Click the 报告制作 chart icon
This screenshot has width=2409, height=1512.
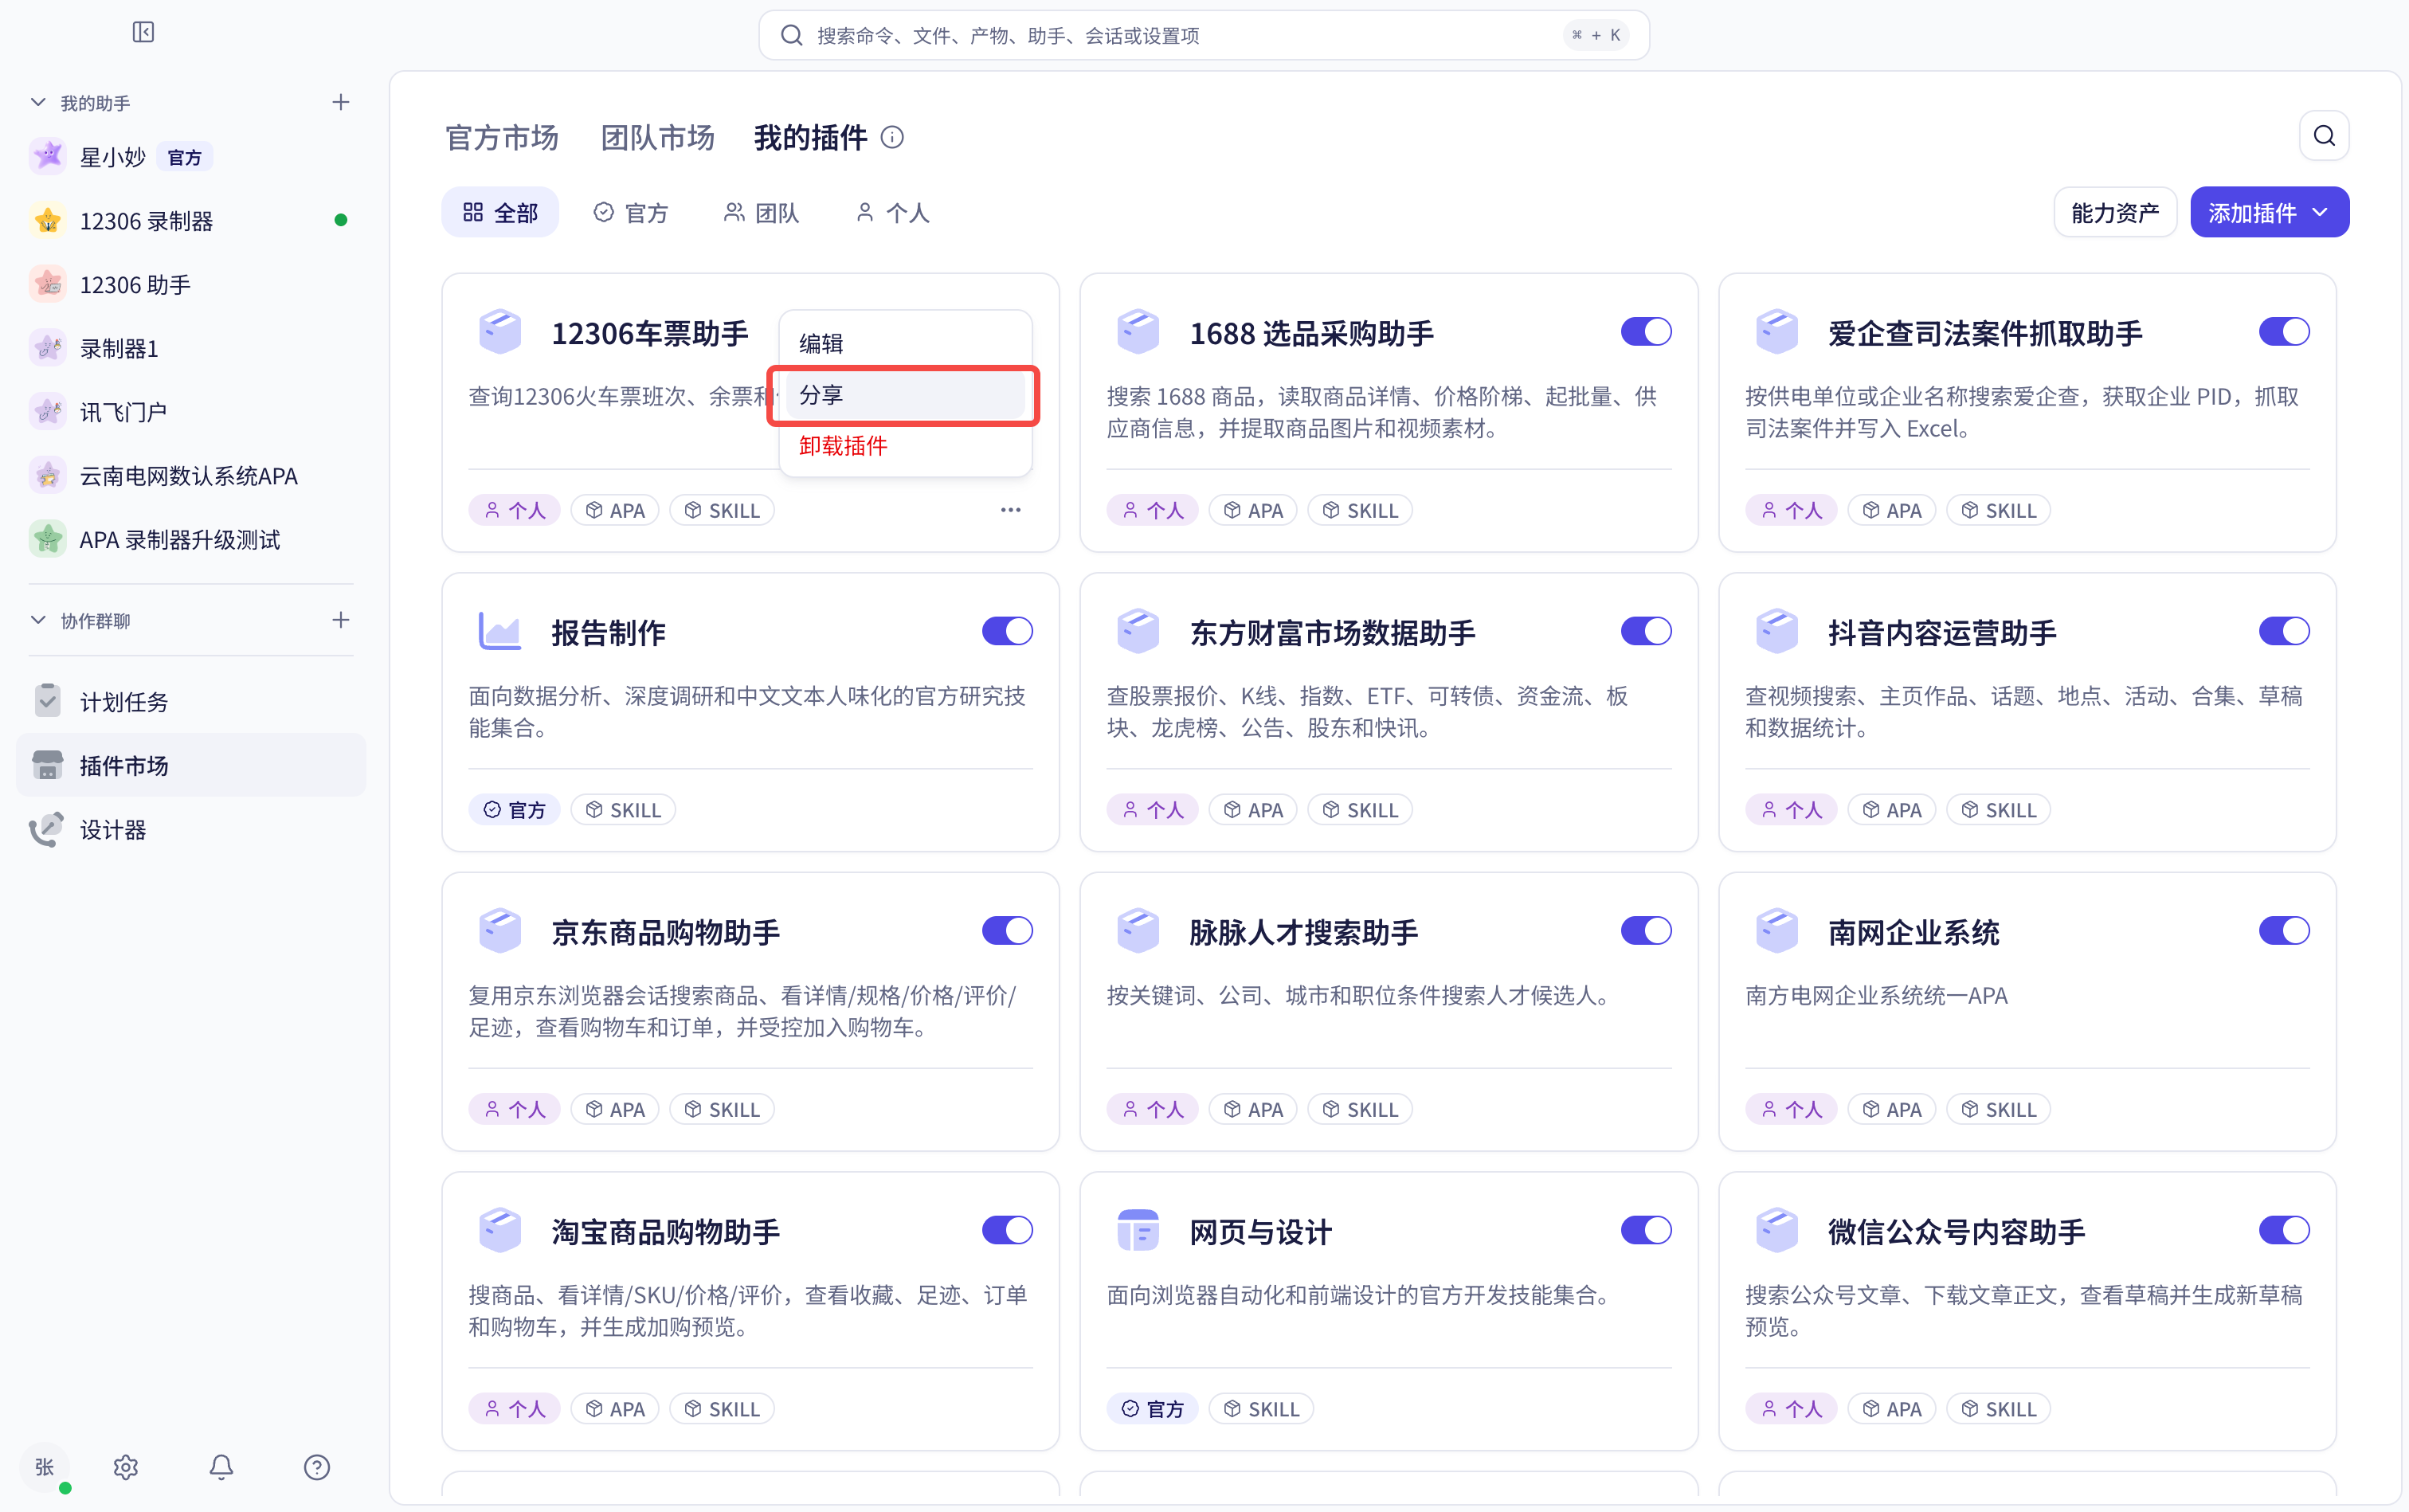(500, 631)
